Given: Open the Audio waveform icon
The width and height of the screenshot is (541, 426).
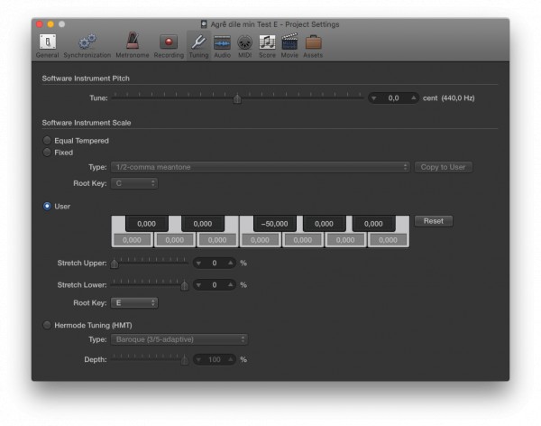Looking at the screenshot, I should [x=222, y=42].
